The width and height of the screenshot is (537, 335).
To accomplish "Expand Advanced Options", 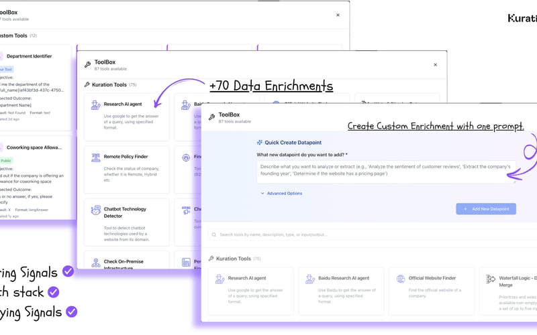I will click(x=281, y=193).
